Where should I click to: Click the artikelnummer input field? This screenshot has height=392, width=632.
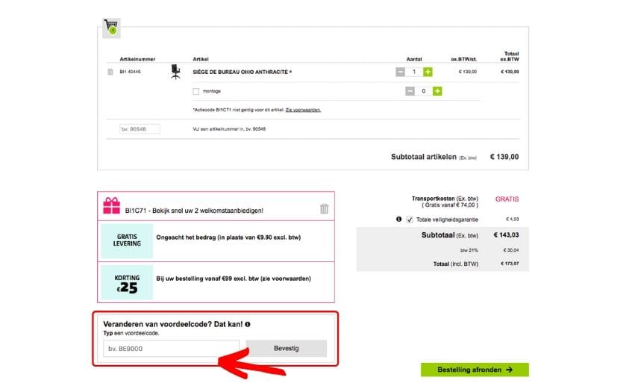click(x=140, y=129)
